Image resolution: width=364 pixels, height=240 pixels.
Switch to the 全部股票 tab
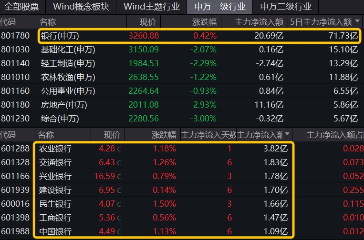click(21, 7)
